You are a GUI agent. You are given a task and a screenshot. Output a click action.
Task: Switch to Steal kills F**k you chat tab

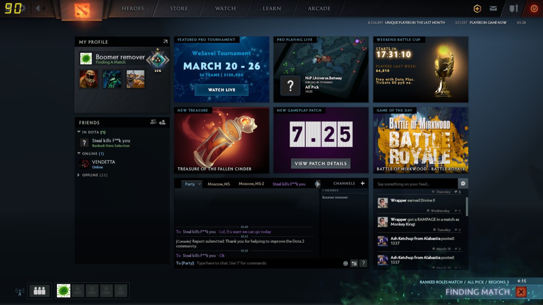tap(289, 184)
